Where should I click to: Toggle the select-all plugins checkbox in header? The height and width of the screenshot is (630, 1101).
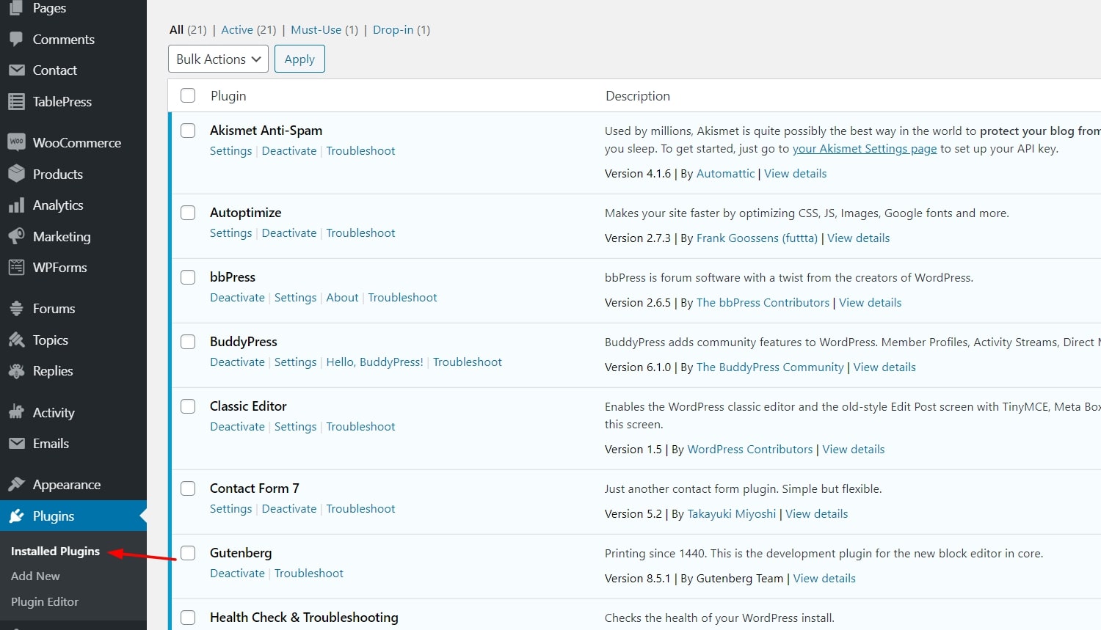click(x=188, y=95)
